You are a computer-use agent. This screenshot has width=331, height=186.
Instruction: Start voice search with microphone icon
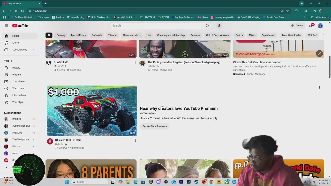[219, 26]
